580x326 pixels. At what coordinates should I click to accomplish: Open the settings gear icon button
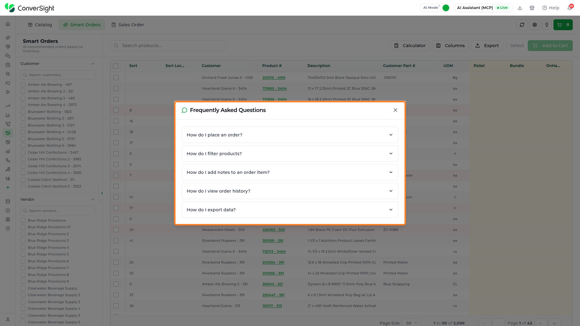click(535, 25)
